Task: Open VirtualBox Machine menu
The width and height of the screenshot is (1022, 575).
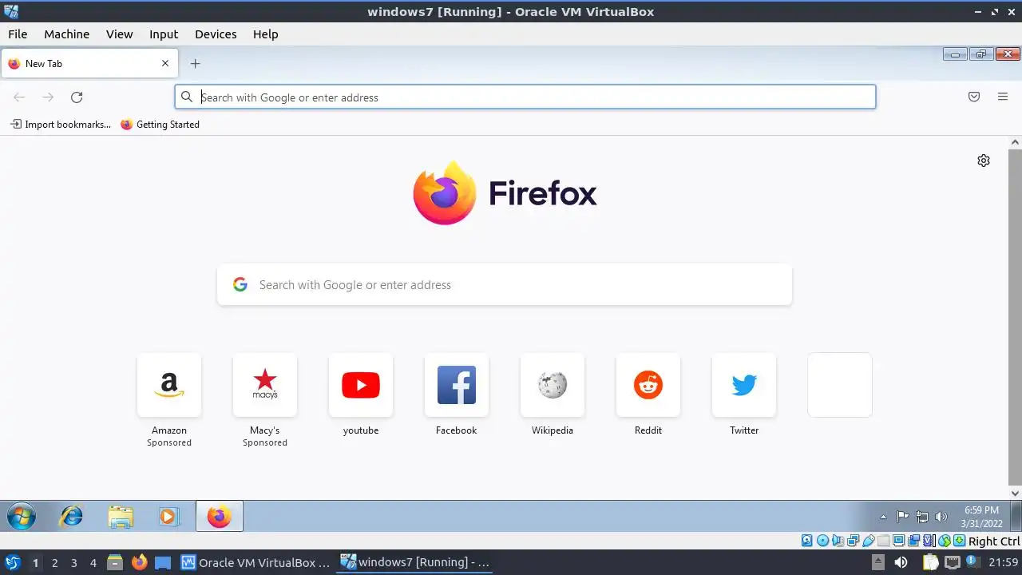Action: (67, 34)
